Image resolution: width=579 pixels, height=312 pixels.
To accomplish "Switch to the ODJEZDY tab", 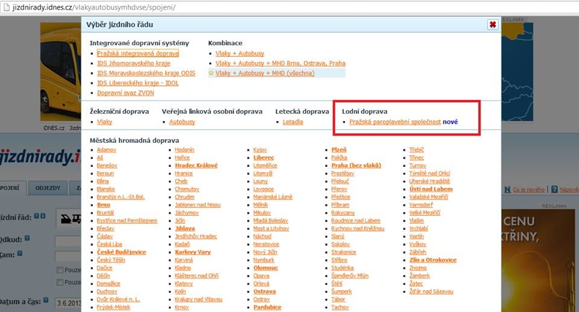I will point(48,188).
